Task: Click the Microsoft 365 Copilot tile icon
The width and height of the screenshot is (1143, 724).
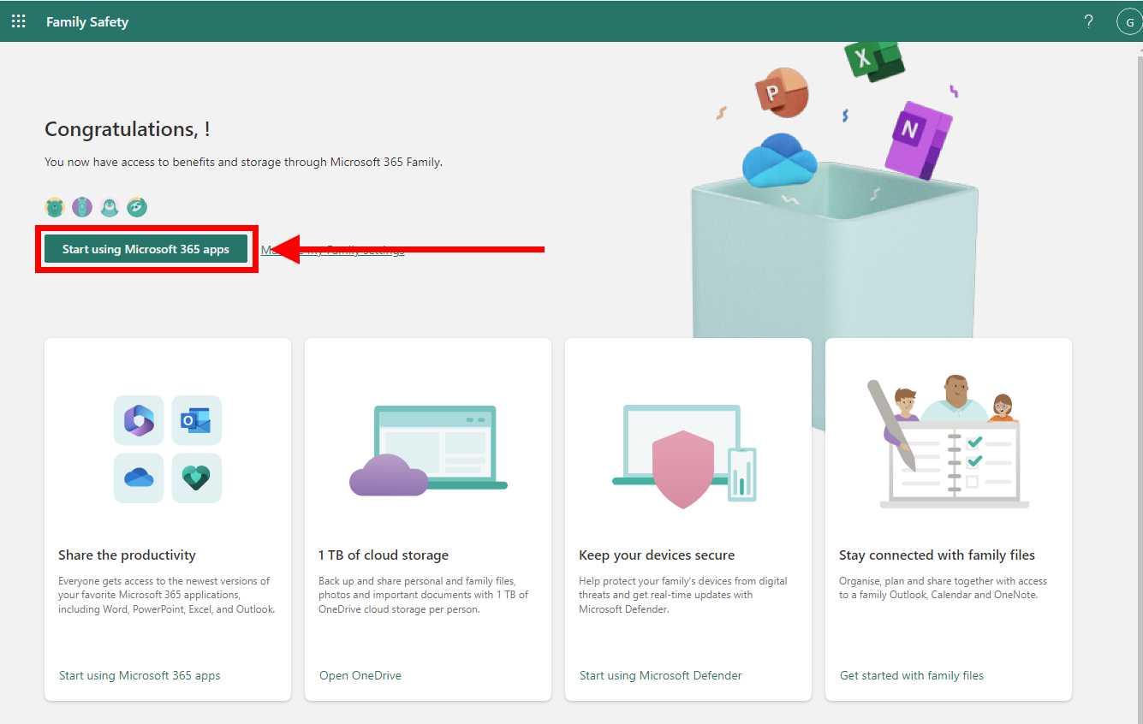Action: 139,420
